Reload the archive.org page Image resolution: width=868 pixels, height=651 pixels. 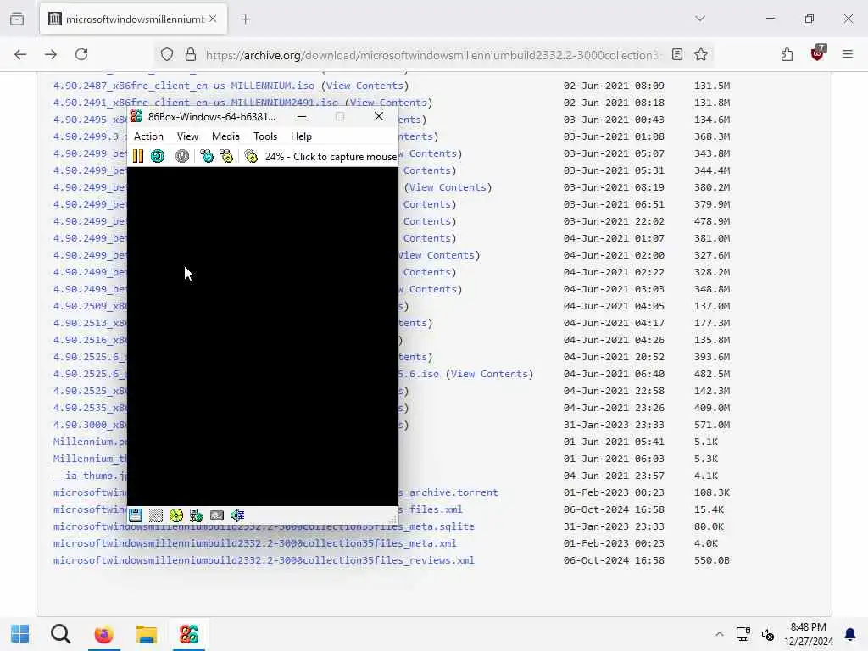(x=81, y=54)
